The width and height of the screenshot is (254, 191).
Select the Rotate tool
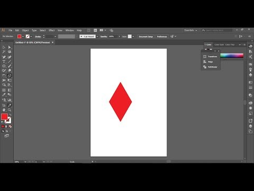click(4, 76)
